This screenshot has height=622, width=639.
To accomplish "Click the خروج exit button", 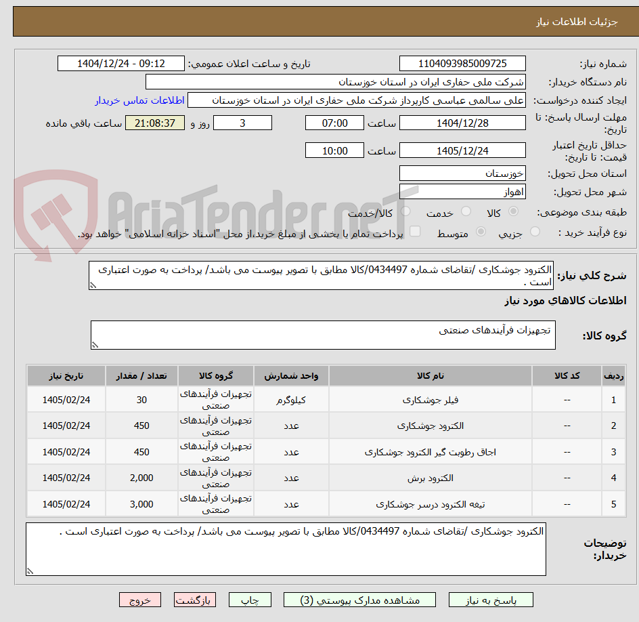I will [x=140, y=600].
